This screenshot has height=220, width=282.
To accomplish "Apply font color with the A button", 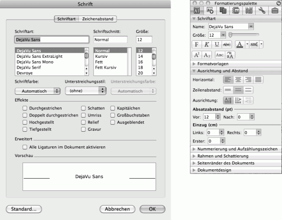I will click(240, 44).
